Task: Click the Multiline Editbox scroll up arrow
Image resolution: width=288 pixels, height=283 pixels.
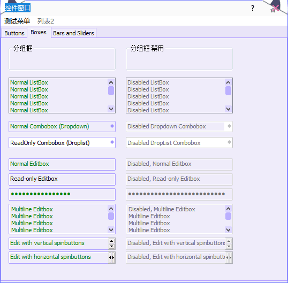Action: click(x=111, y=209)
